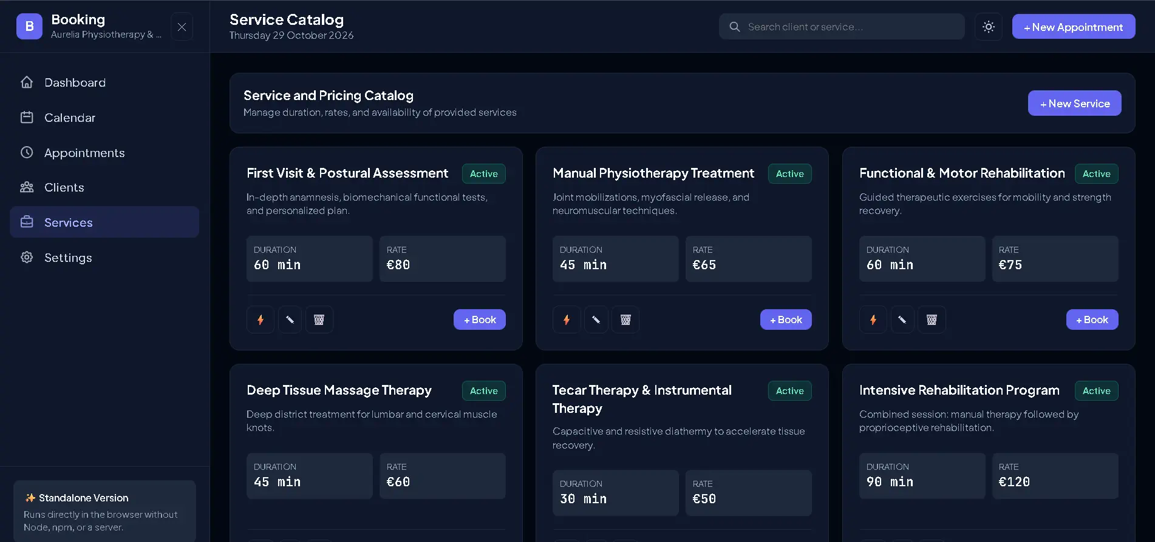This screenshot has height=542, width=1155.
Task: Click Active badge on Intensive Rehabilitation card
Action: [1097, 391]
